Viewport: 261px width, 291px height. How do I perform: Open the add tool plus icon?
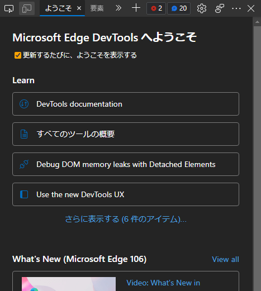[x=136, y=8]
